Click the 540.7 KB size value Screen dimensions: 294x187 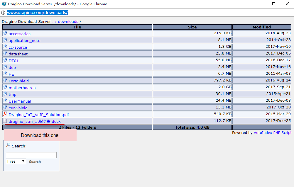[x=223, y=114]
